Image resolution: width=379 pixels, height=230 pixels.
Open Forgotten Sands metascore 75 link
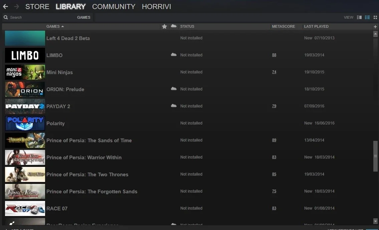click(x=274, y=191)
